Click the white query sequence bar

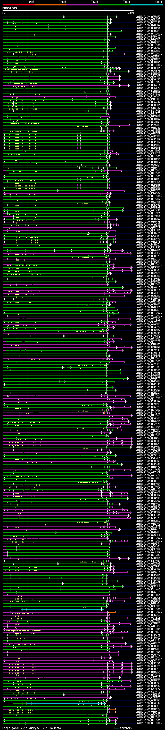[x=68, y=11]
